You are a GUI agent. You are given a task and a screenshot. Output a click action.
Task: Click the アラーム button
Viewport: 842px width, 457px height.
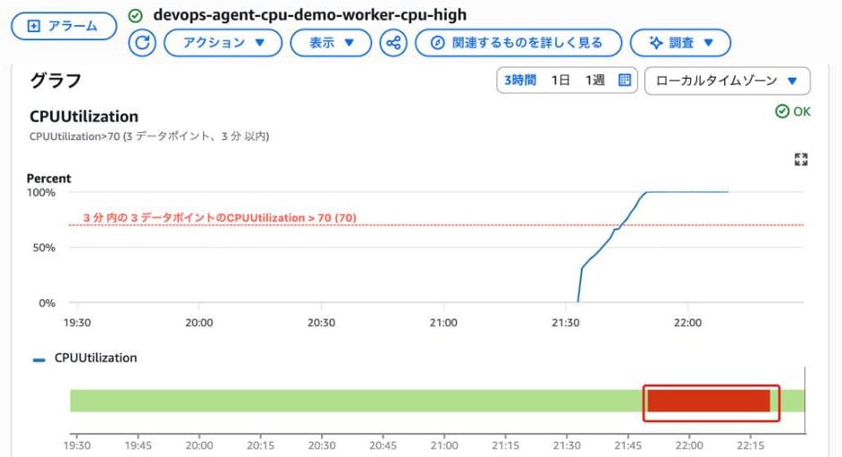63,26
